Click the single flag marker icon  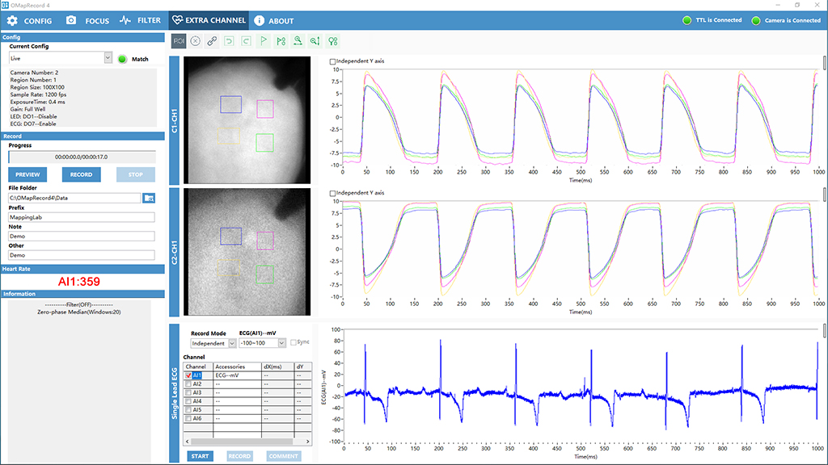(x=264, y=41)
